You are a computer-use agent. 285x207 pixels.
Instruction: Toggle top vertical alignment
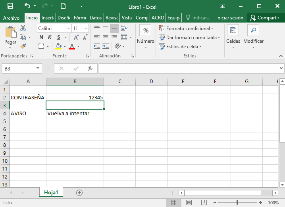[97, 27]
